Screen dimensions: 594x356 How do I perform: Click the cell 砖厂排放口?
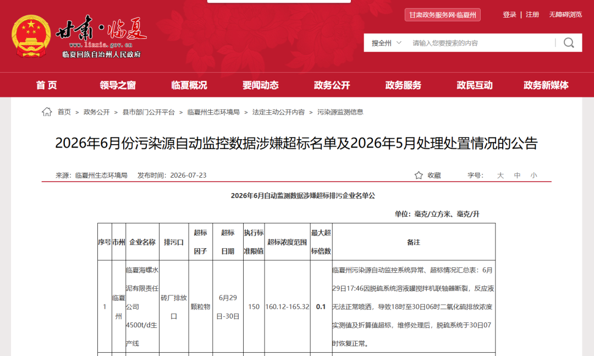tap(174, 306)
